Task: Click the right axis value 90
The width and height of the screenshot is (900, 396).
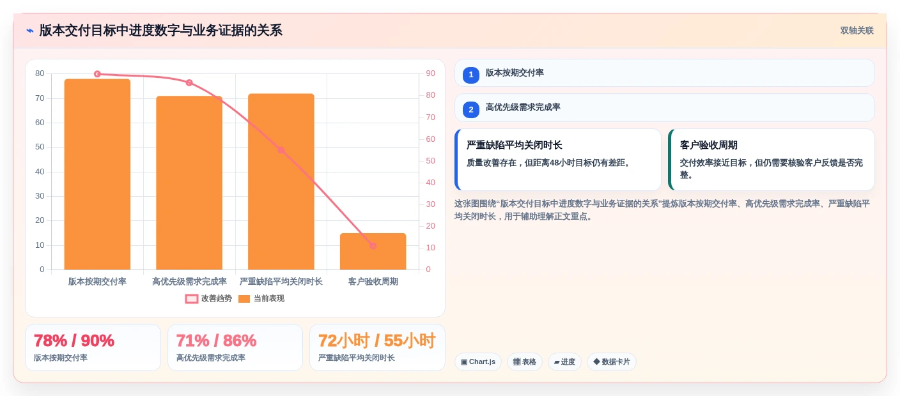Action: (430, 73)
